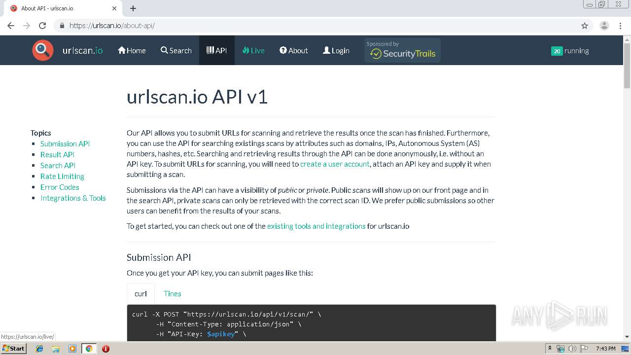This screenshot has height=355, width=631.
Task: Launch Internet Explorer from taskbar
Action: pos(39,349)
